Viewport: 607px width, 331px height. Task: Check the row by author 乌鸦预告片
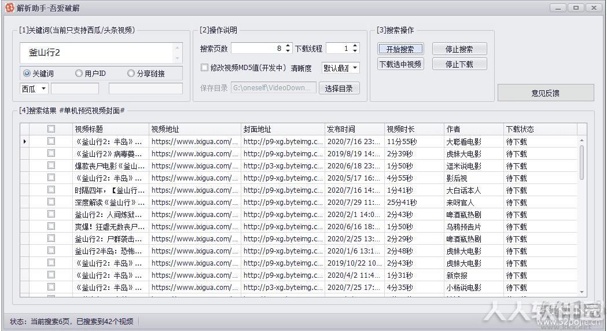click(x=51, y=226)
